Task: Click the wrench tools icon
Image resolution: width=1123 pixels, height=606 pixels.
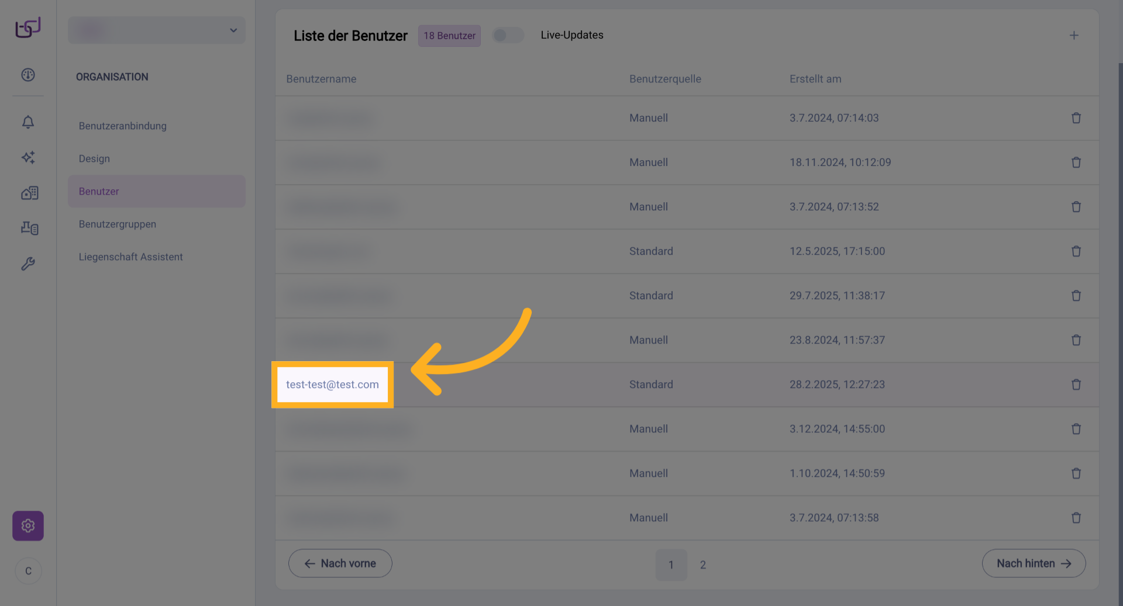Action: coord(28,264)
